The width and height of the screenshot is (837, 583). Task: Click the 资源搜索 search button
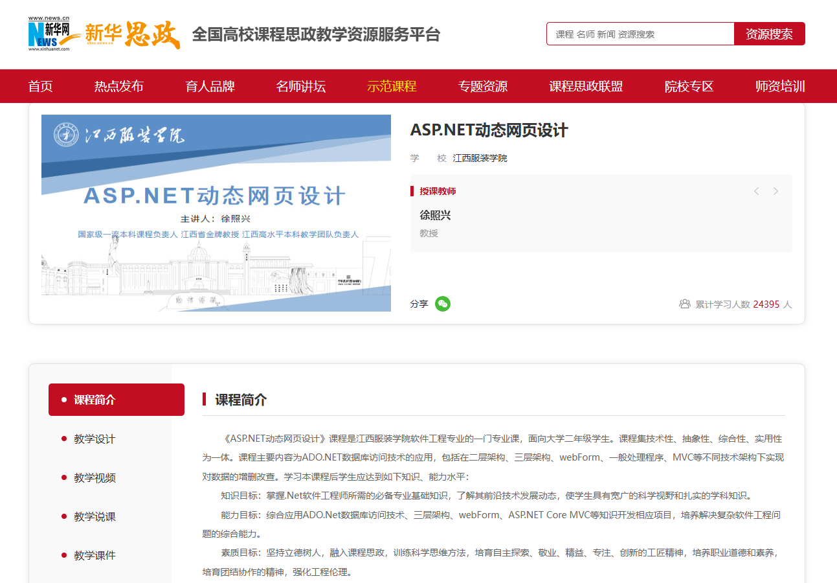769,34
